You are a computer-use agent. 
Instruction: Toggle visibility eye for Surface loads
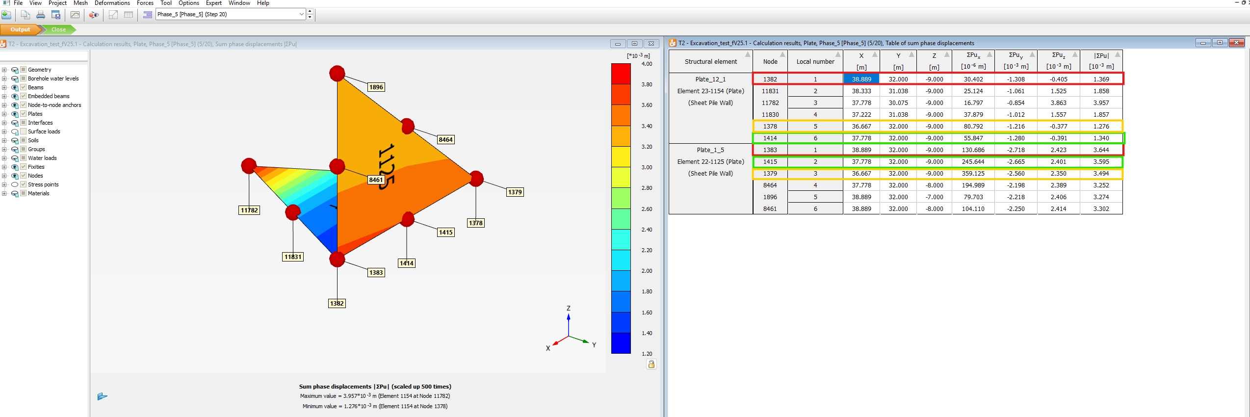tap(15, 132)
